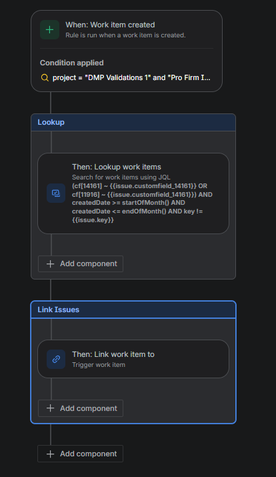Image resolution: width=276 pixels, height=477 pixels.
Task: Click Rule is run description text
Action: tap(125, 35)
